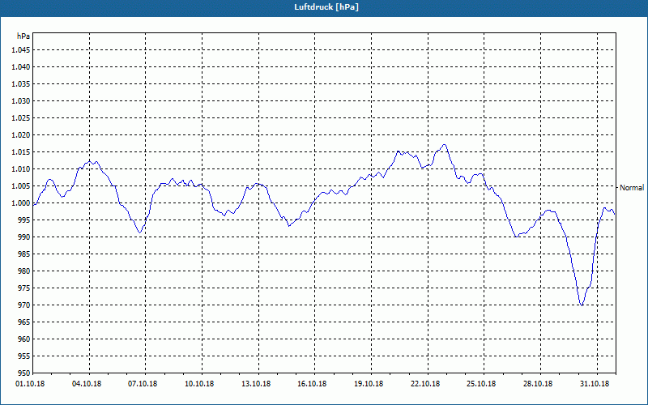The image size is (648, 405).
Task: Click the 985 y-axis label
Action: pyautogui.click(x=25, y=254)
